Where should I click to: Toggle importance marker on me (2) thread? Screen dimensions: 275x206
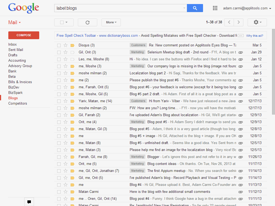(x=72, y=80)
